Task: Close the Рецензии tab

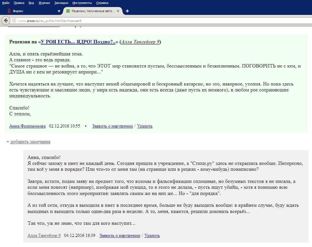Action: [x=118, y=11]
